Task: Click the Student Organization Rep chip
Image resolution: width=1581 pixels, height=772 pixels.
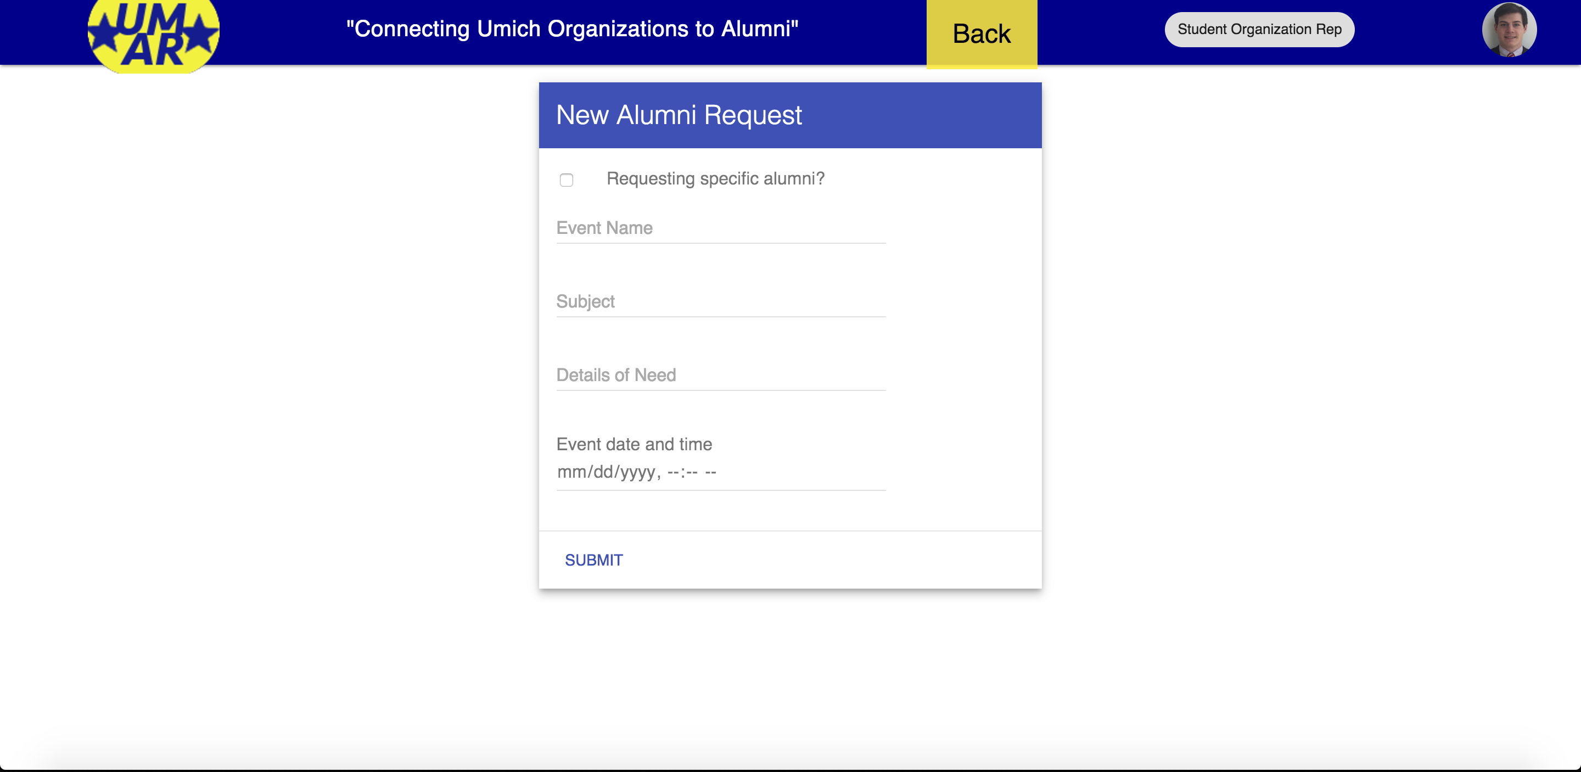Action: (1259, 30)
